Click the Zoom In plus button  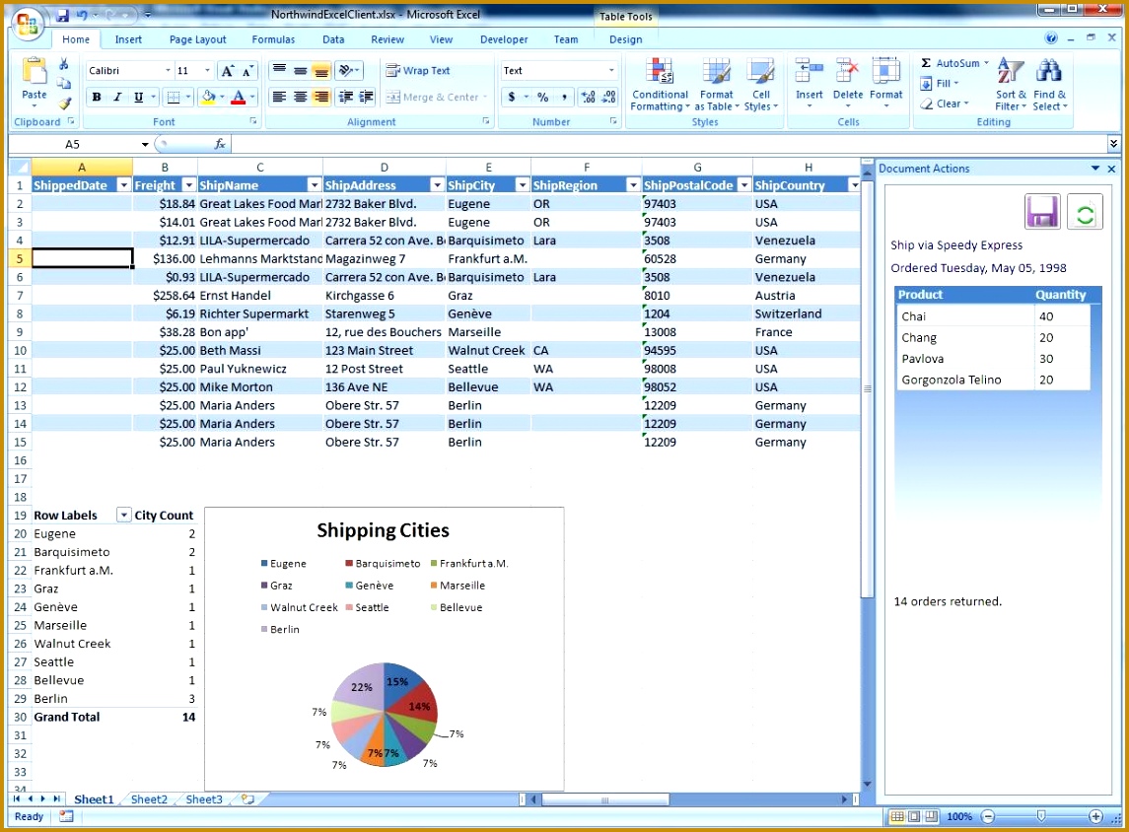coord(1095,816)
